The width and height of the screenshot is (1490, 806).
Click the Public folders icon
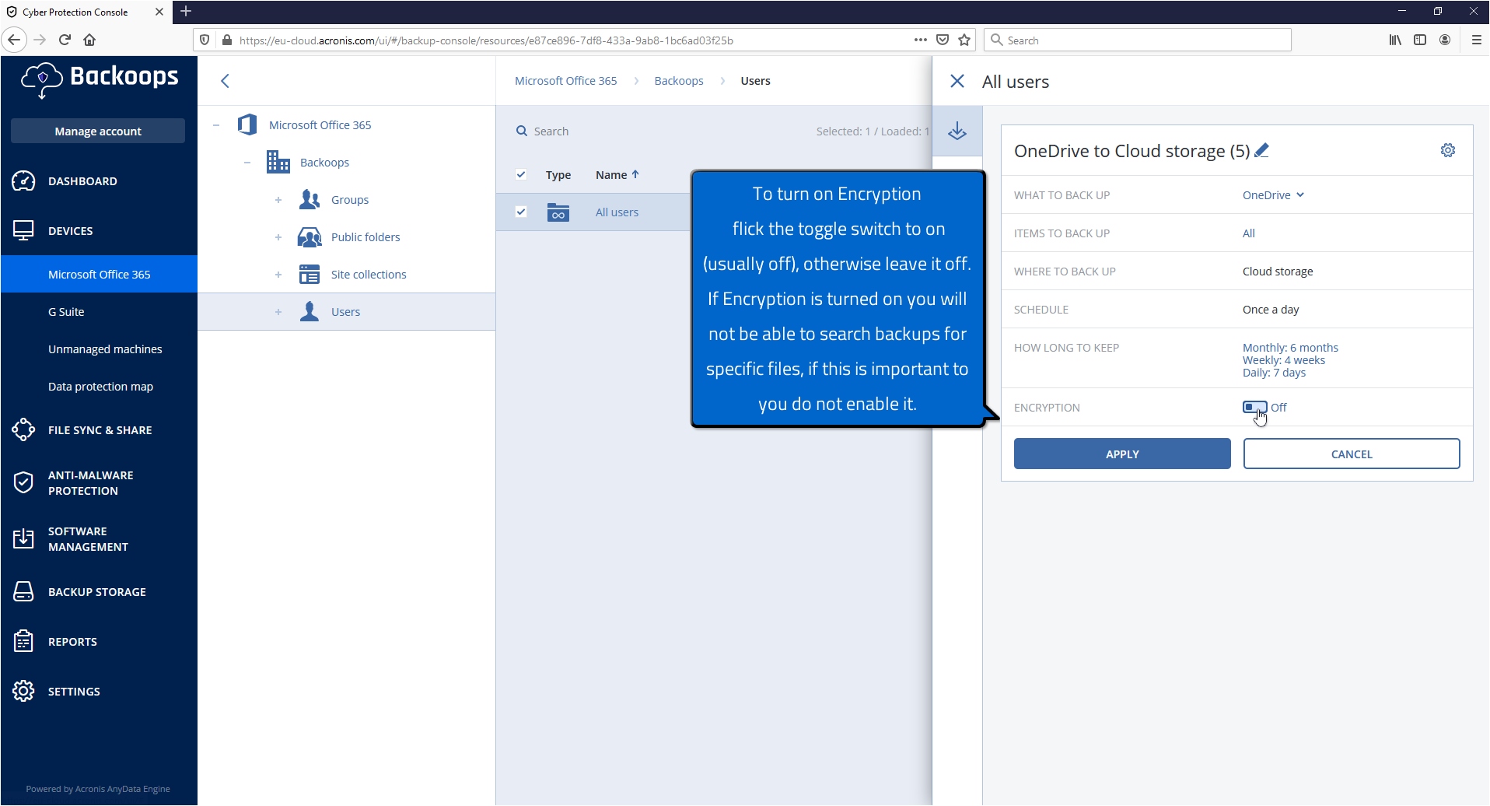(310, 237)
